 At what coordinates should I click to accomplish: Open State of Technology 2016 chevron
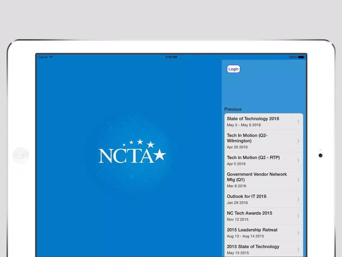pyautogui.click(x=298, y=122)
